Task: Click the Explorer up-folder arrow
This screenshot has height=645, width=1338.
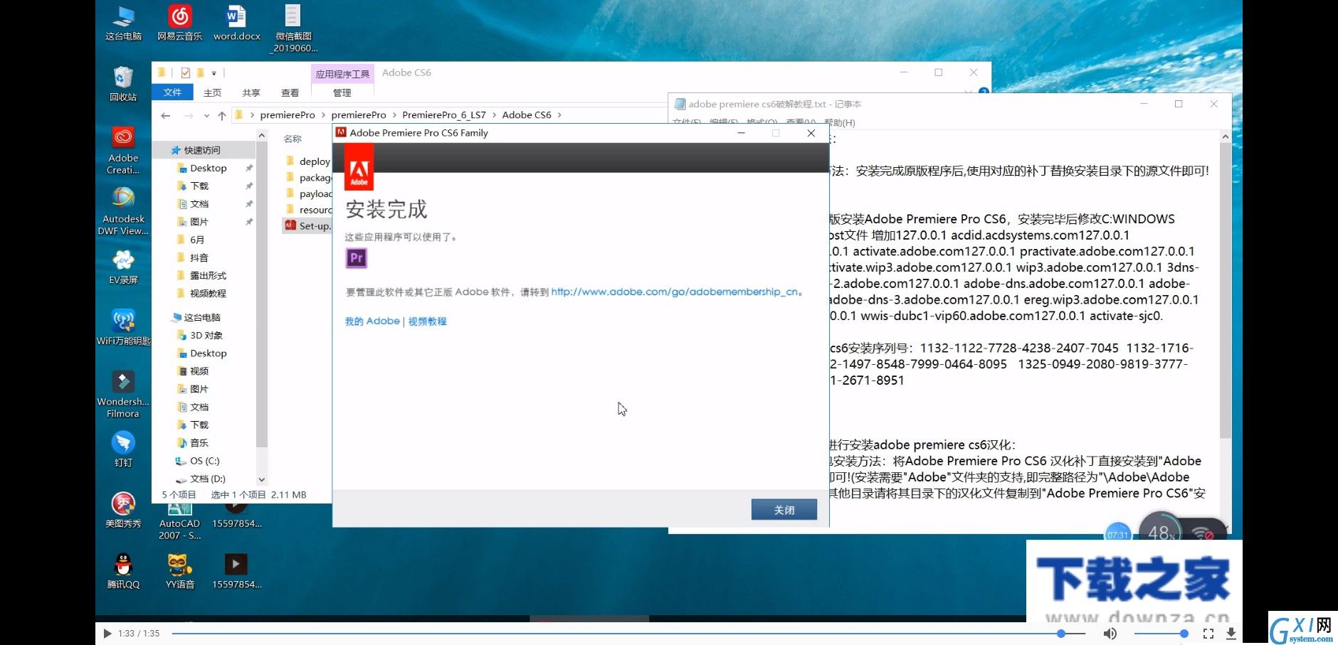Action: 221,115
